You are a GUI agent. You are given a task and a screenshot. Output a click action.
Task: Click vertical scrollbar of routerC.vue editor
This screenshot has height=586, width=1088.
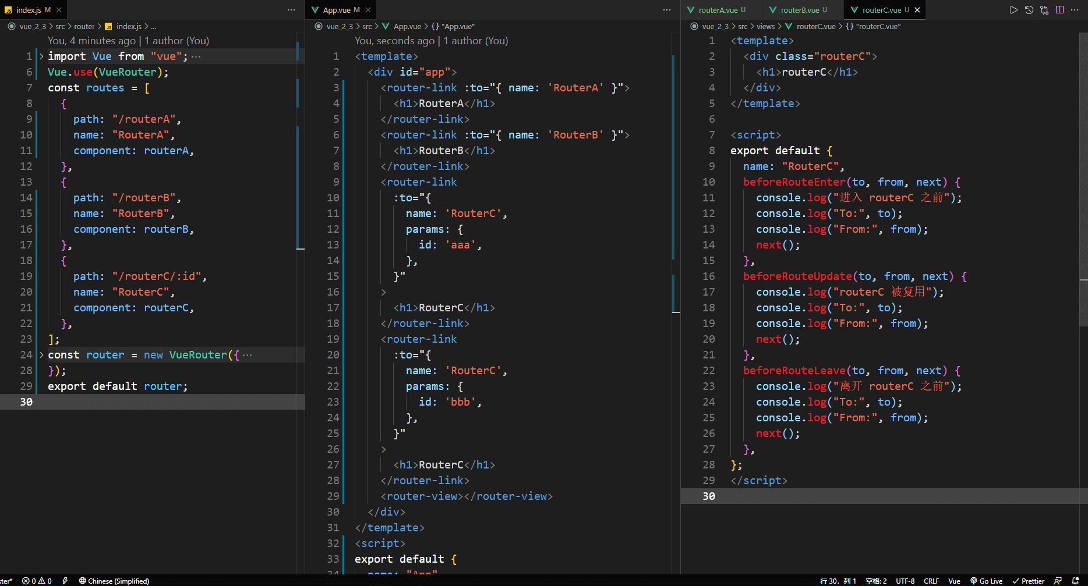1083,179
